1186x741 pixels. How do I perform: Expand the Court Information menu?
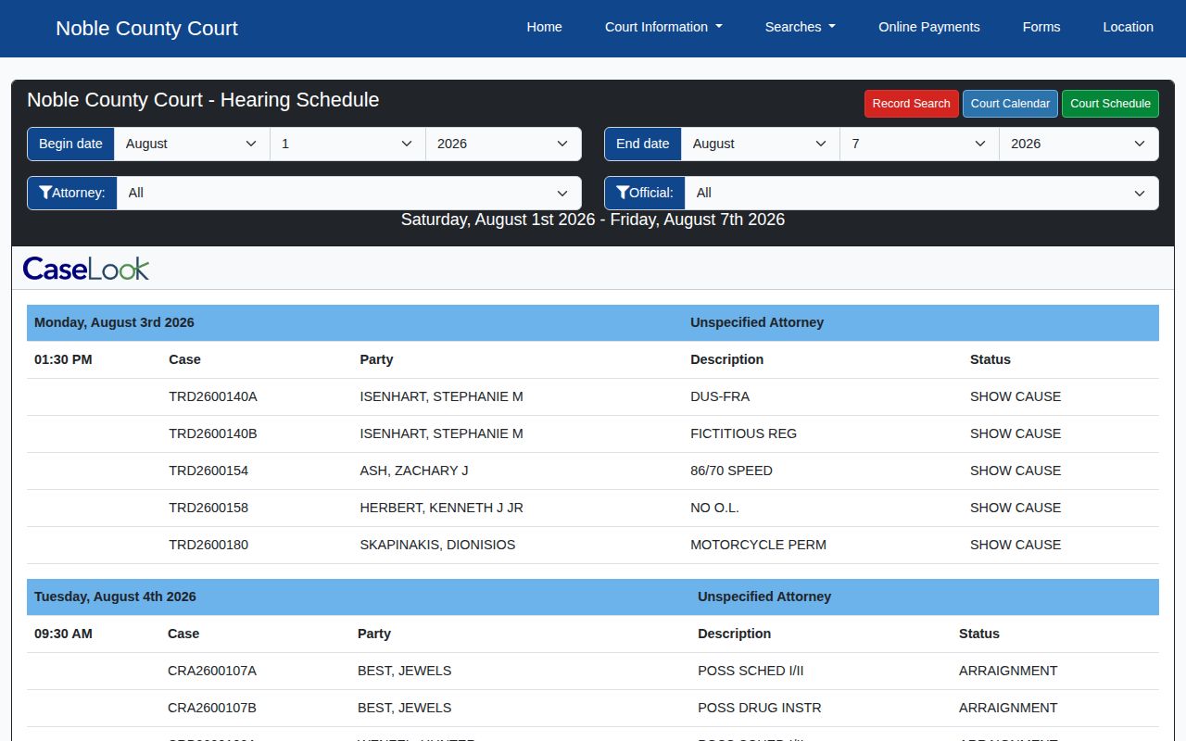click(x=663, y=27)
